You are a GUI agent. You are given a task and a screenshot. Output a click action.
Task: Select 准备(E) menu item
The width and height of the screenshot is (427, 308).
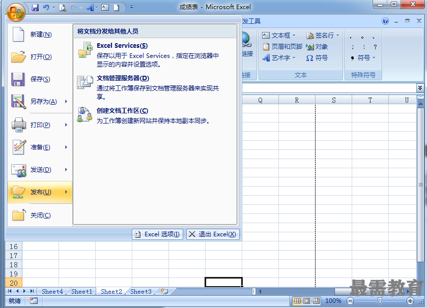(40, 147)
